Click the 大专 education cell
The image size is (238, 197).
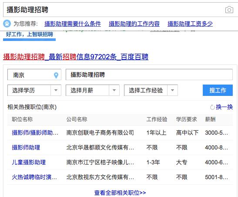[181, 162]
